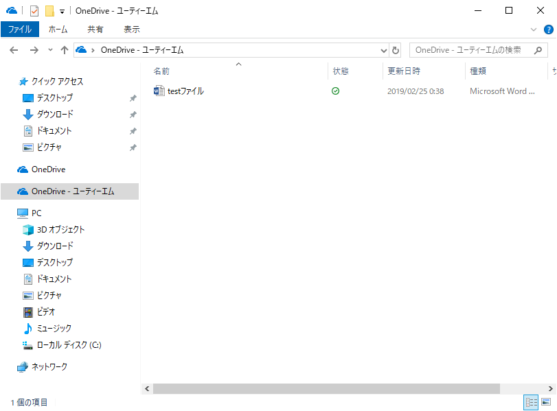The height and width of the screenshot is (411, 557).
Task: Sort by the 状態 column header
Action: (340, 71)
